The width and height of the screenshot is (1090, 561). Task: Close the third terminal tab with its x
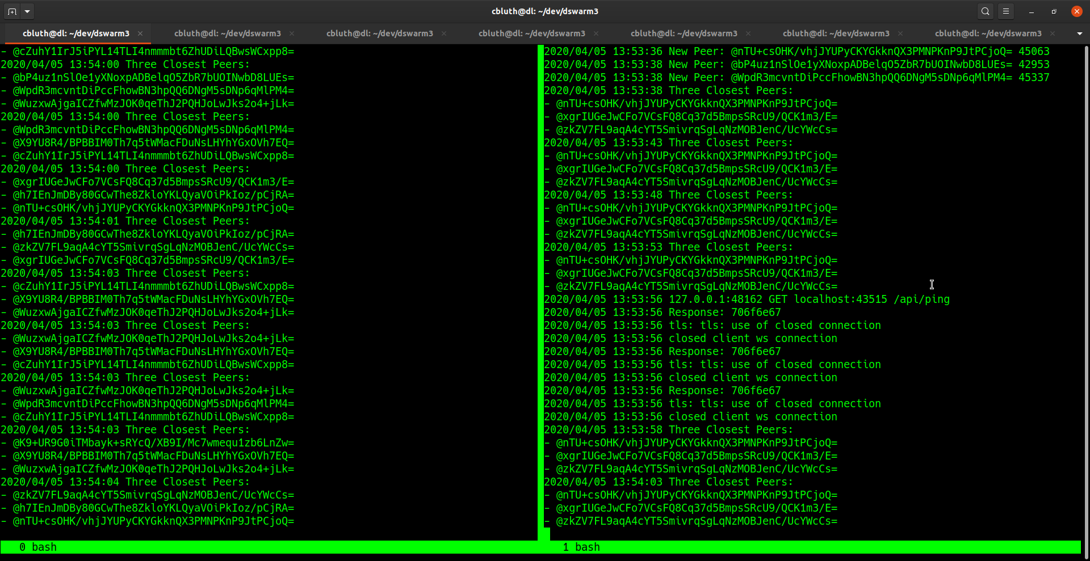click(444, 33)
